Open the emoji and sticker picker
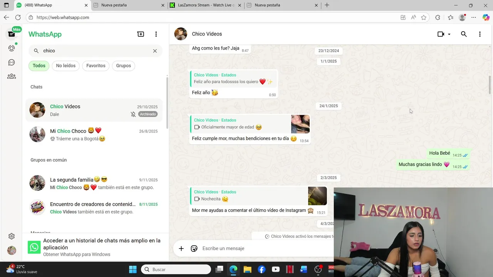The width and height of the screenshot is (493, 277). click(194, 249)
